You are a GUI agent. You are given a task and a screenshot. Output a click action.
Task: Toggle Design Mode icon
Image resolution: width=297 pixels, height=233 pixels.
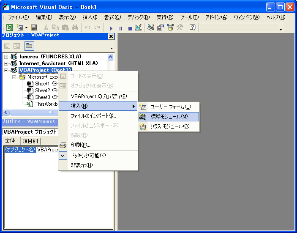coord(139,27)
